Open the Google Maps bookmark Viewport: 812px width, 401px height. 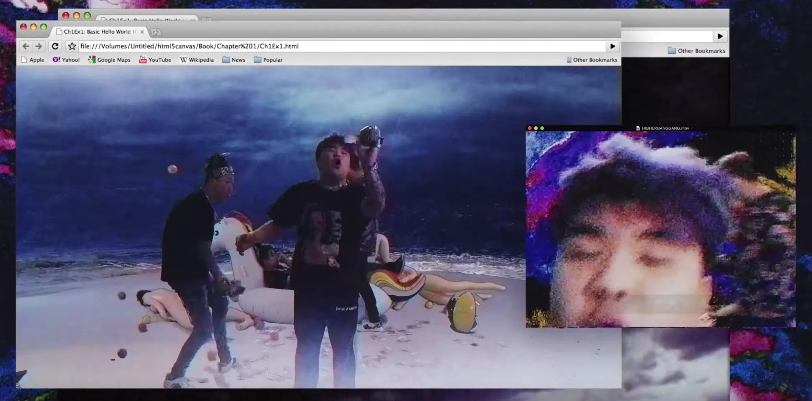pyautogui.click(x=109, y=60)
